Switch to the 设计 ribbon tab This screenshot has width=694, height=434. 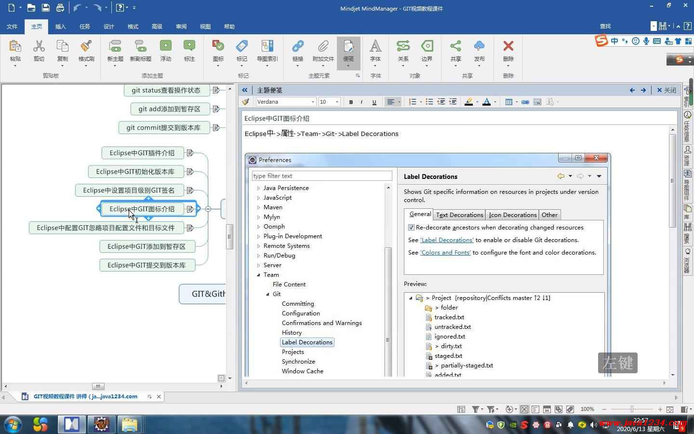coord(109,27)
